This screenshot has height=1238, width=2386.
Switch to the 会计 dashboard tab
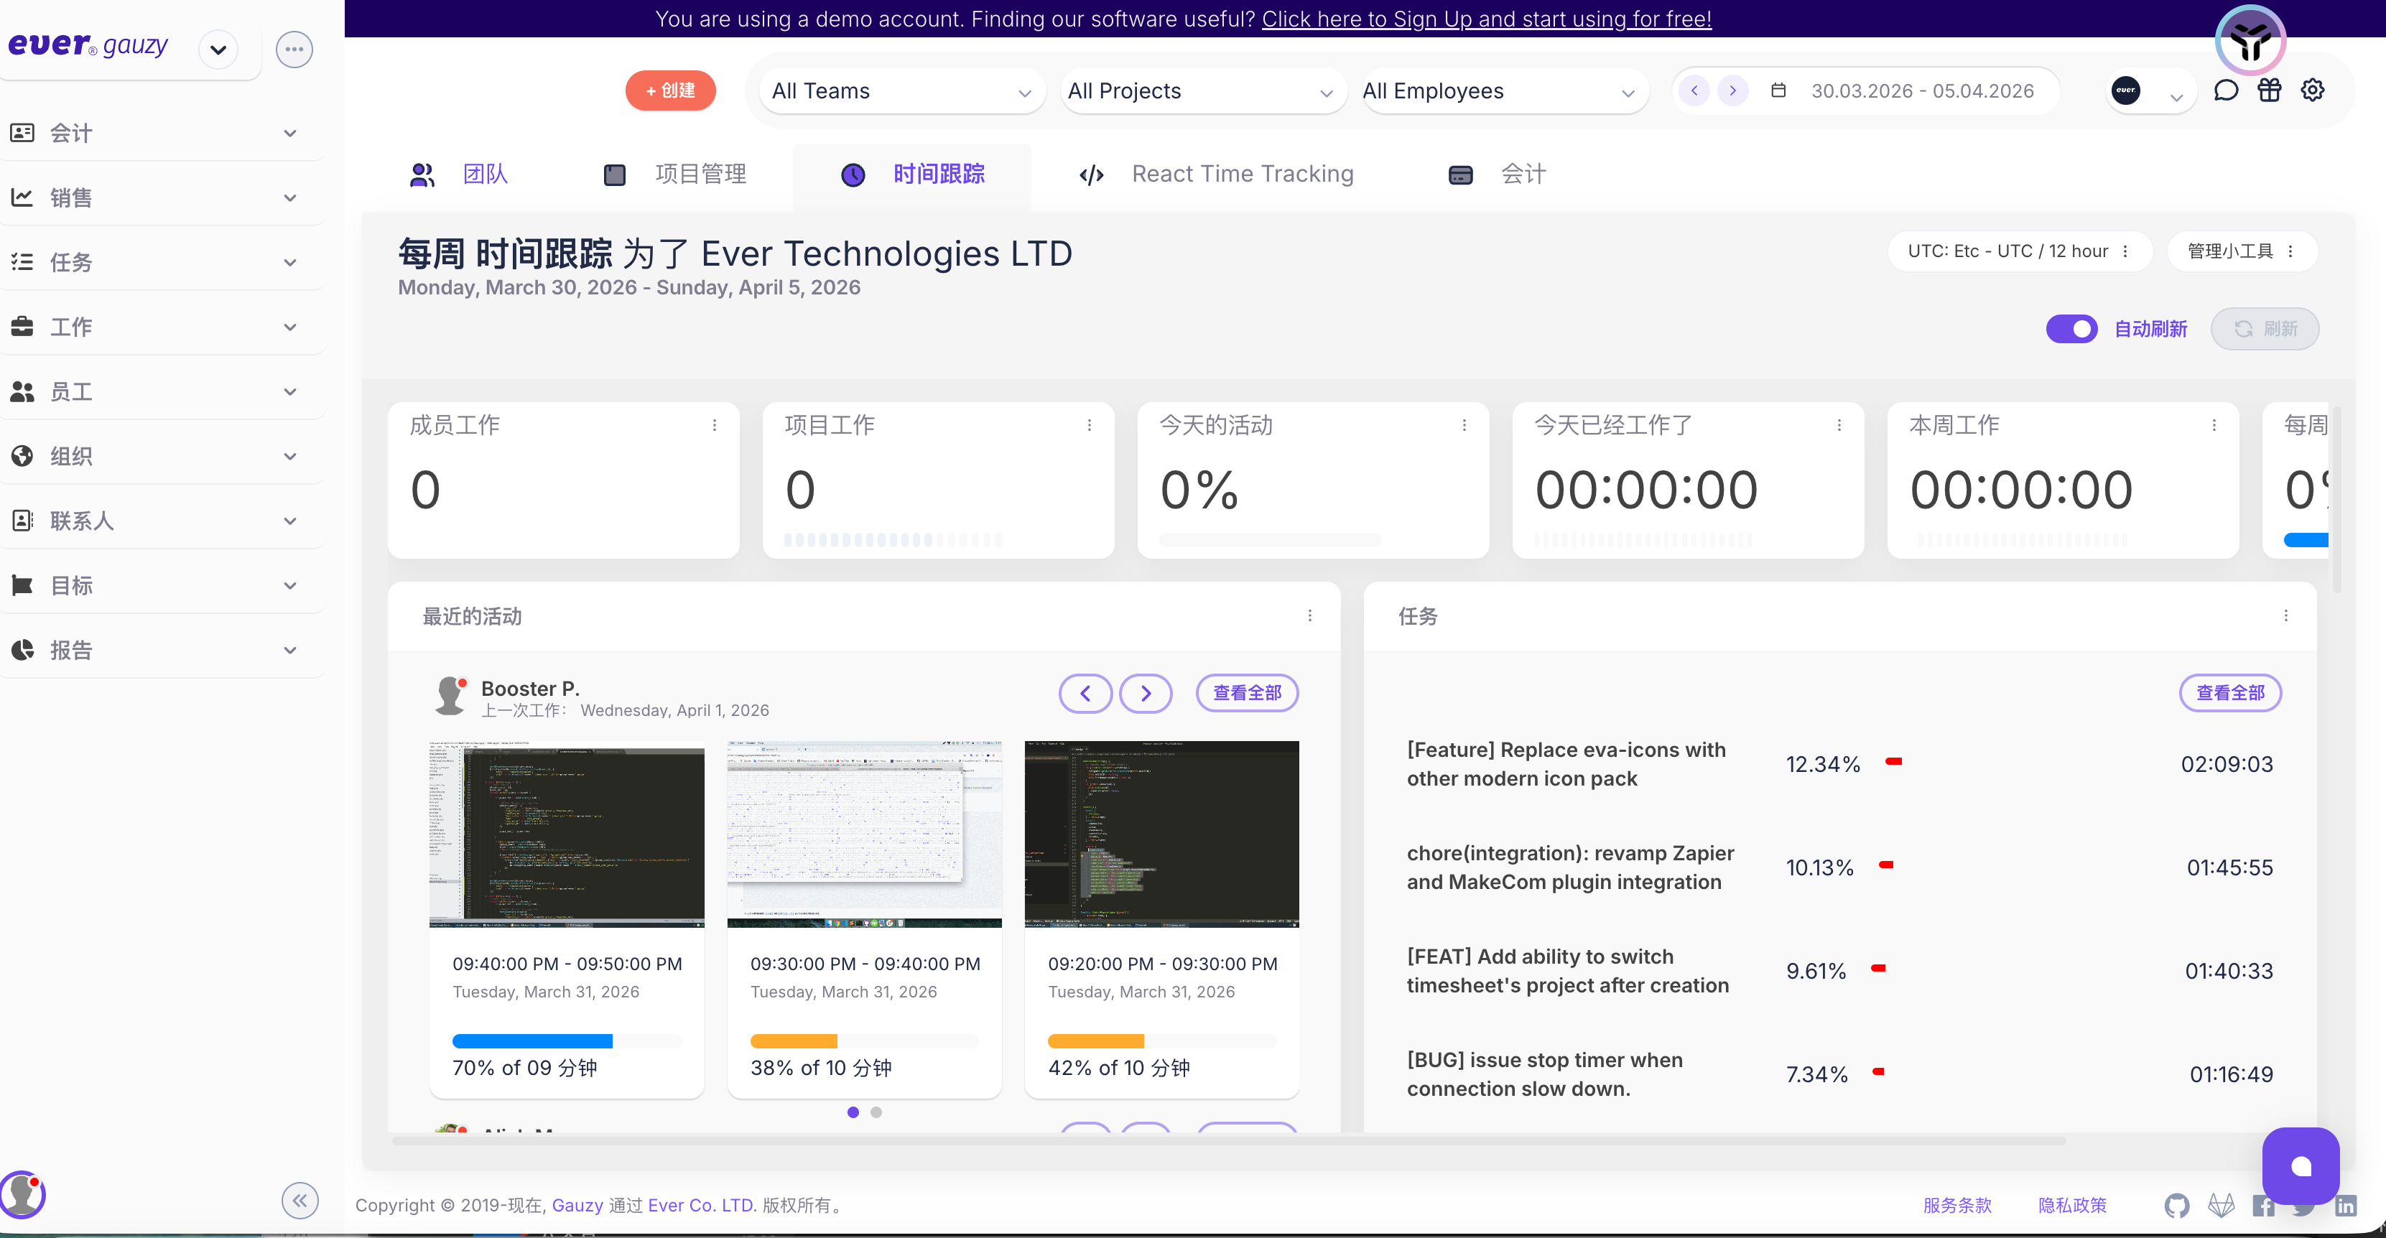click(x=1498, y=174)
